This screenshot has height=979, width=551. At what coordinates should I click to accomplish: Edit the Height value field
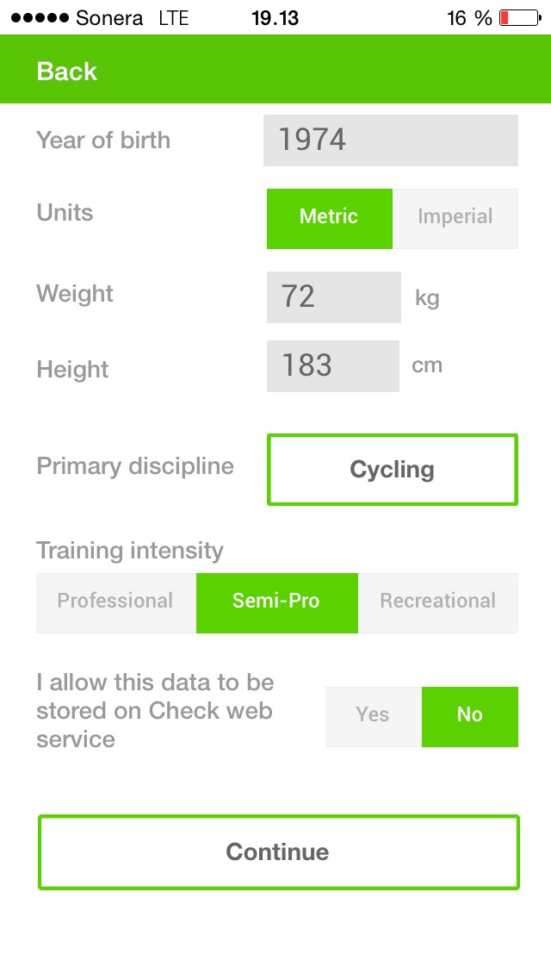click(332, 366)
